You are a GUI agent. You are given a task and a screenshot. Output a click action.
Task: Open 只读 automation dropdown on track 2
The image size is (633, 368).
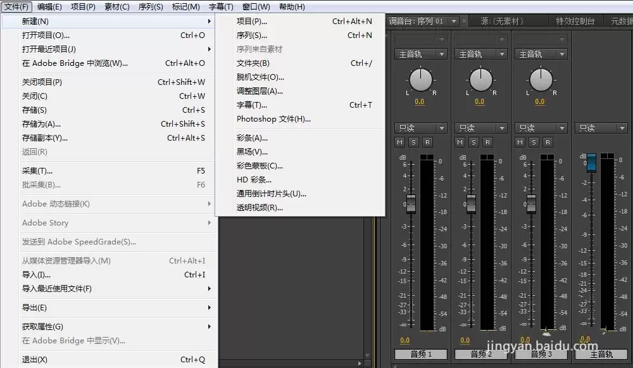[x=480, y=128]
